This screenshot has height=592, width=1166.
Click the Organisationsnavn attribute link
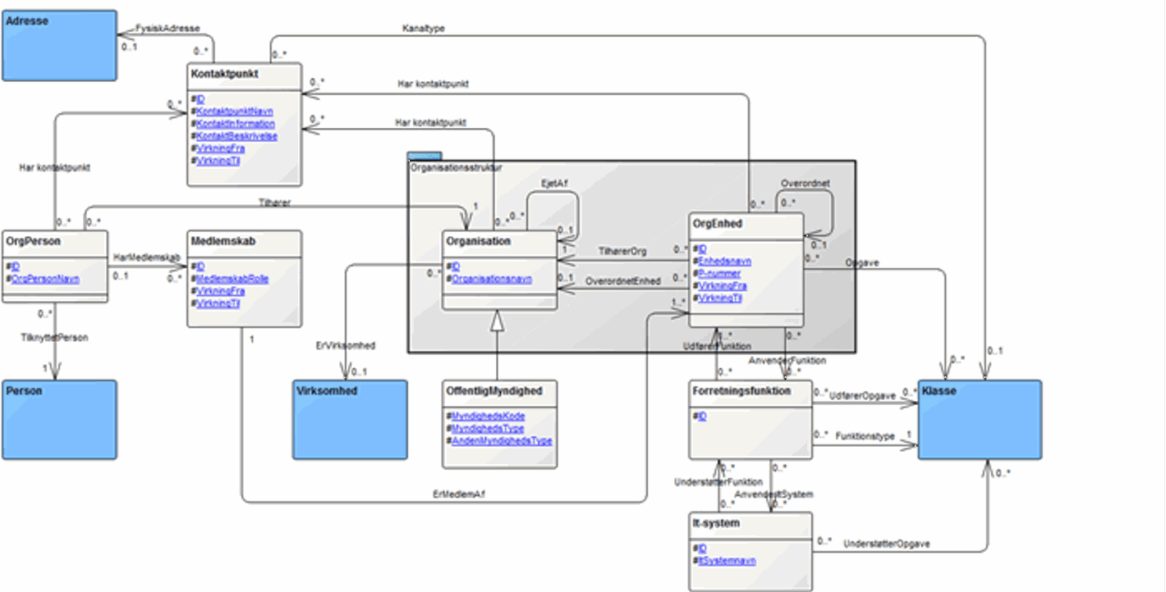point(492,279)
